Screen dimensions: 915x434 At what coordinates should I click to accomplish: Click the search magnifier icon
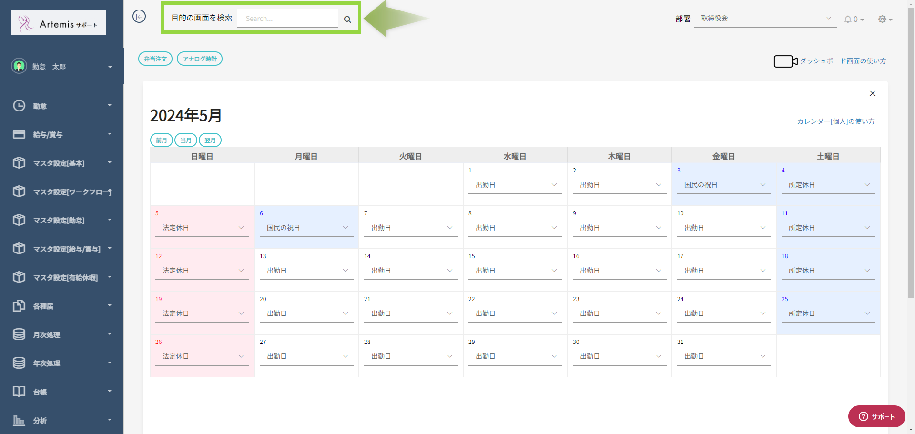pyautogui.click(x=347, y=20)
